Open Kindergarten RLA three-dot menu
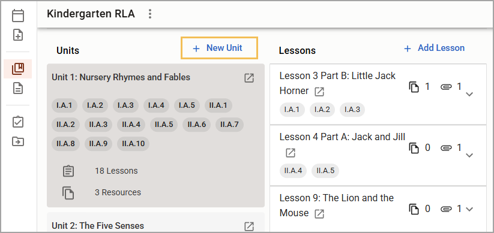This screenshot has width=494, height=233. 150,14
